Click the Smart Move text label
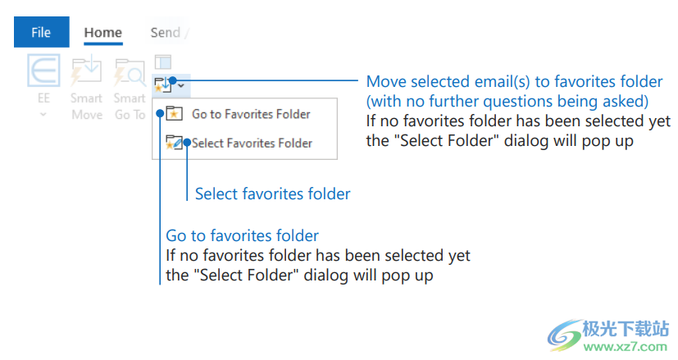Screen dimensions: 678x360 pos(86,107)
